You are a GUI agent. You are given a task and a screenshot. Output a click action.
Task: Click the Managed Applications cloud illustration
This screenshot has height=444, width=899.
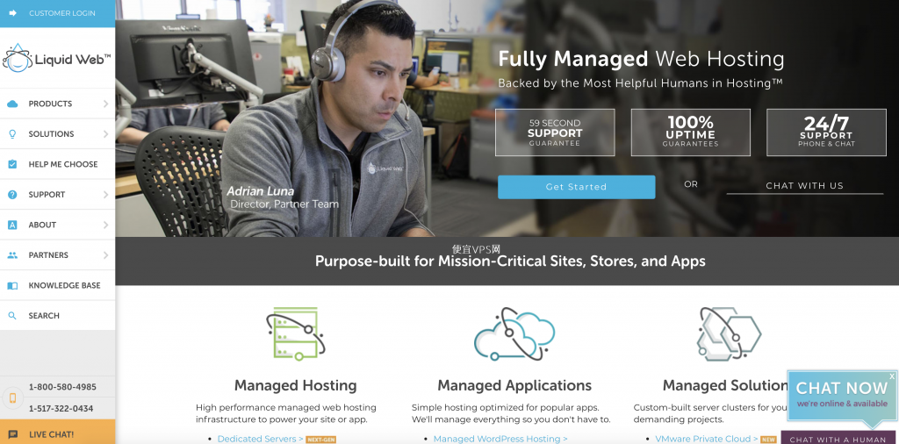[x=514, y=334]
